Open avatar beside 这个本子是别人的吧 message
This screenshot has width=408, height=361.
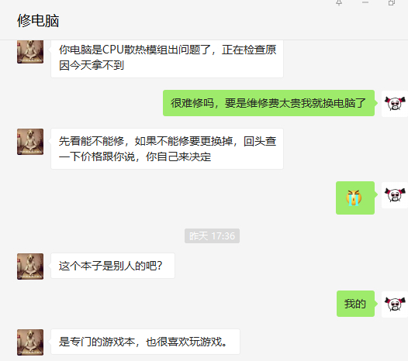30,266
